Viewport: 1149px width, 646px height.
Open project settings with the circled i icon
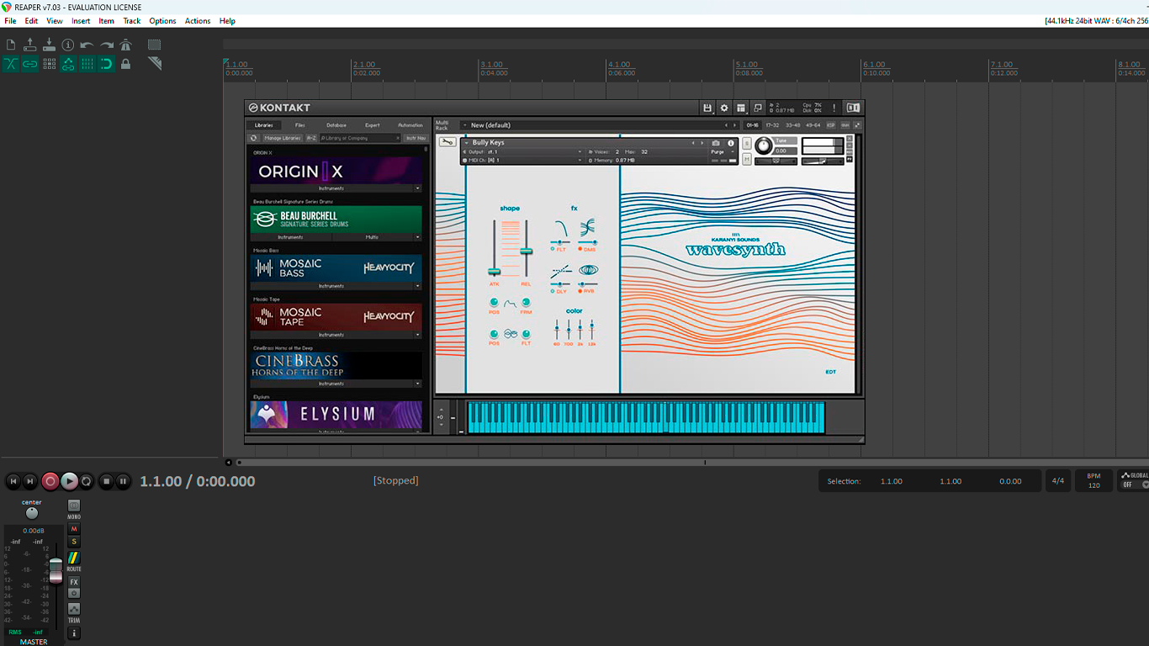68,45
